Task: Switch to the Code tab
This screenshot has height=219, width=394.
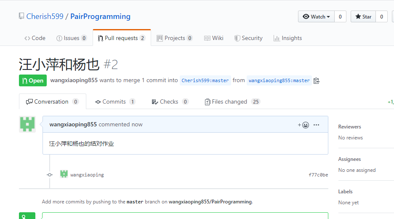Action: click(x=35, y=38)
